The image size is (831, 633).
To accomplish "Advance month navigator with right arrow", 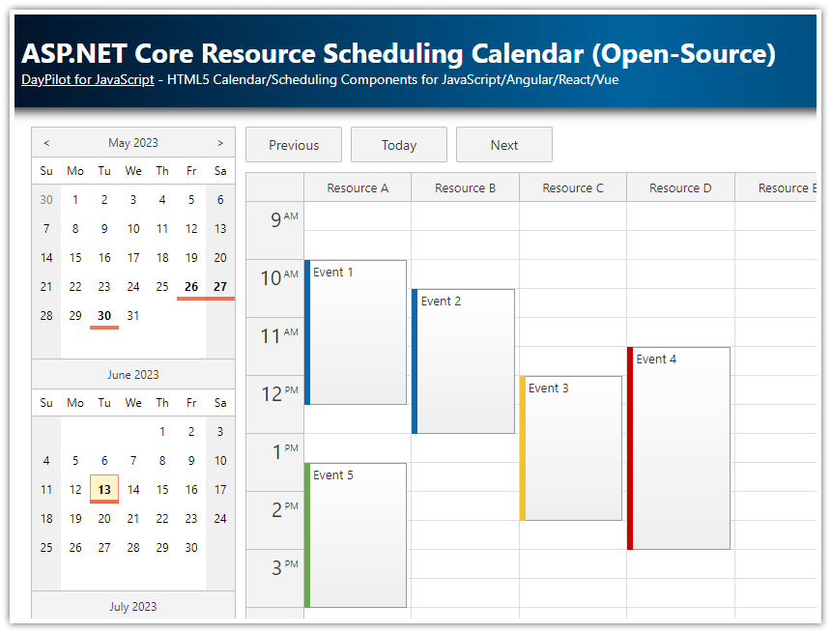I will (220, 143).
